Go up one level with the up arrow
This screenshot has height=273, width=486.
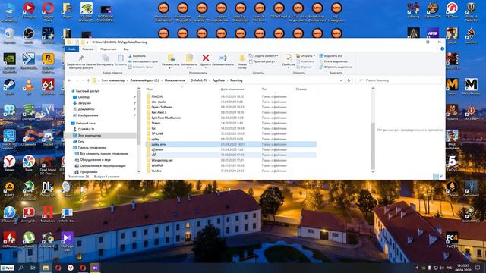(88, 80)
